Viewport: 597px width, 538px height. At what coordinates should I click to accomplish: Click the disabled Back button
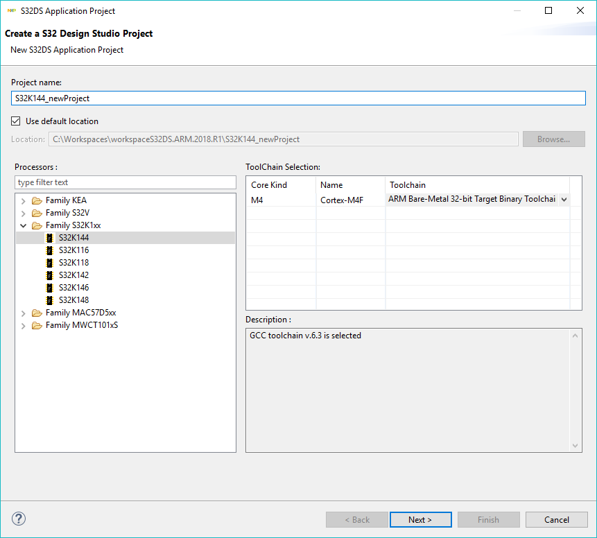point(357,520)
